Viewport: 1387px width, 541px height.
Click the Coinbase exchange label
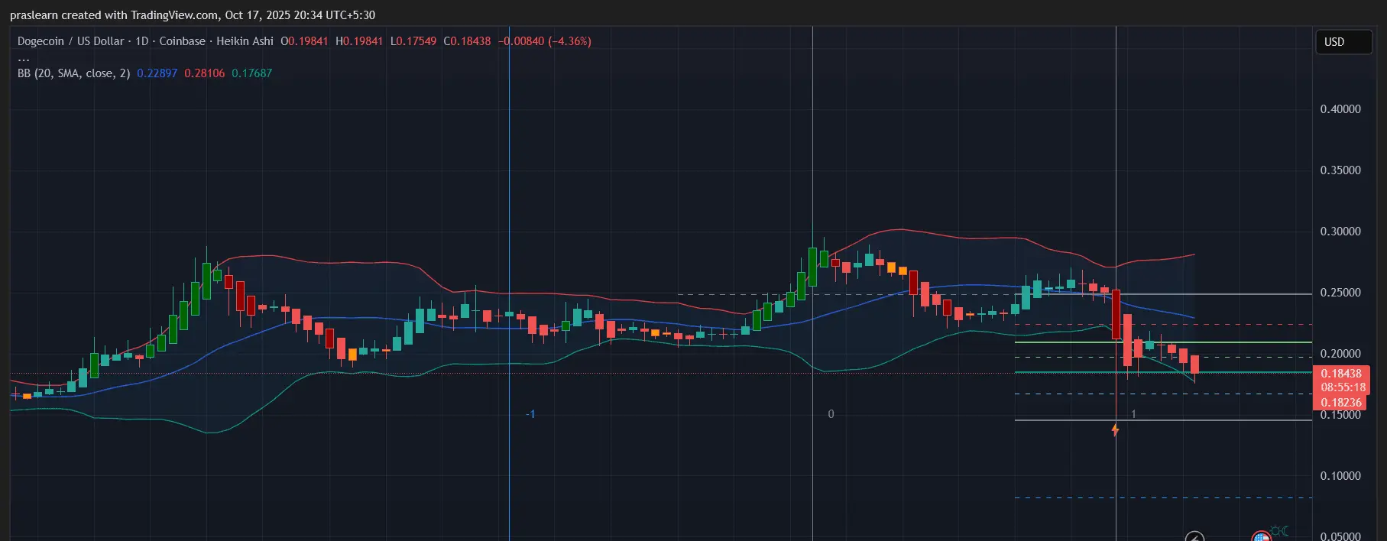tap(182, 41)
